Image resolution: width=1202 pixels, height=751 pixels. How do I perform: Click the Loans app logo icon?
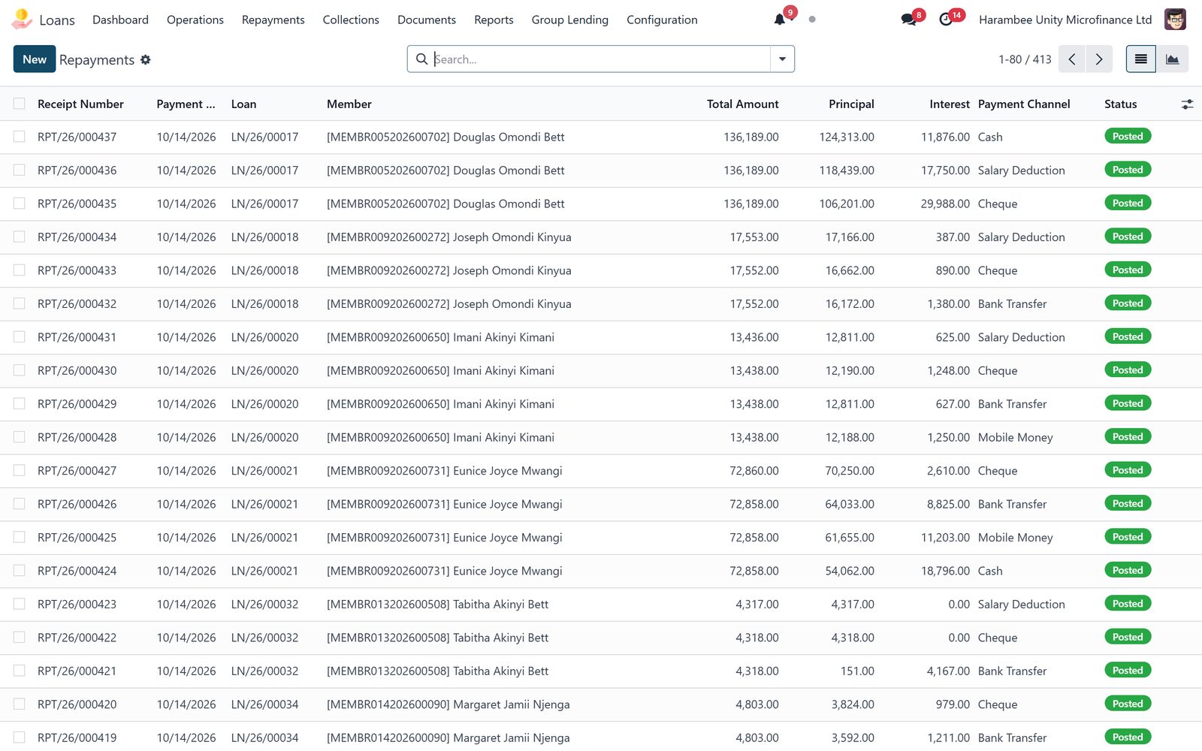[22, 20]
